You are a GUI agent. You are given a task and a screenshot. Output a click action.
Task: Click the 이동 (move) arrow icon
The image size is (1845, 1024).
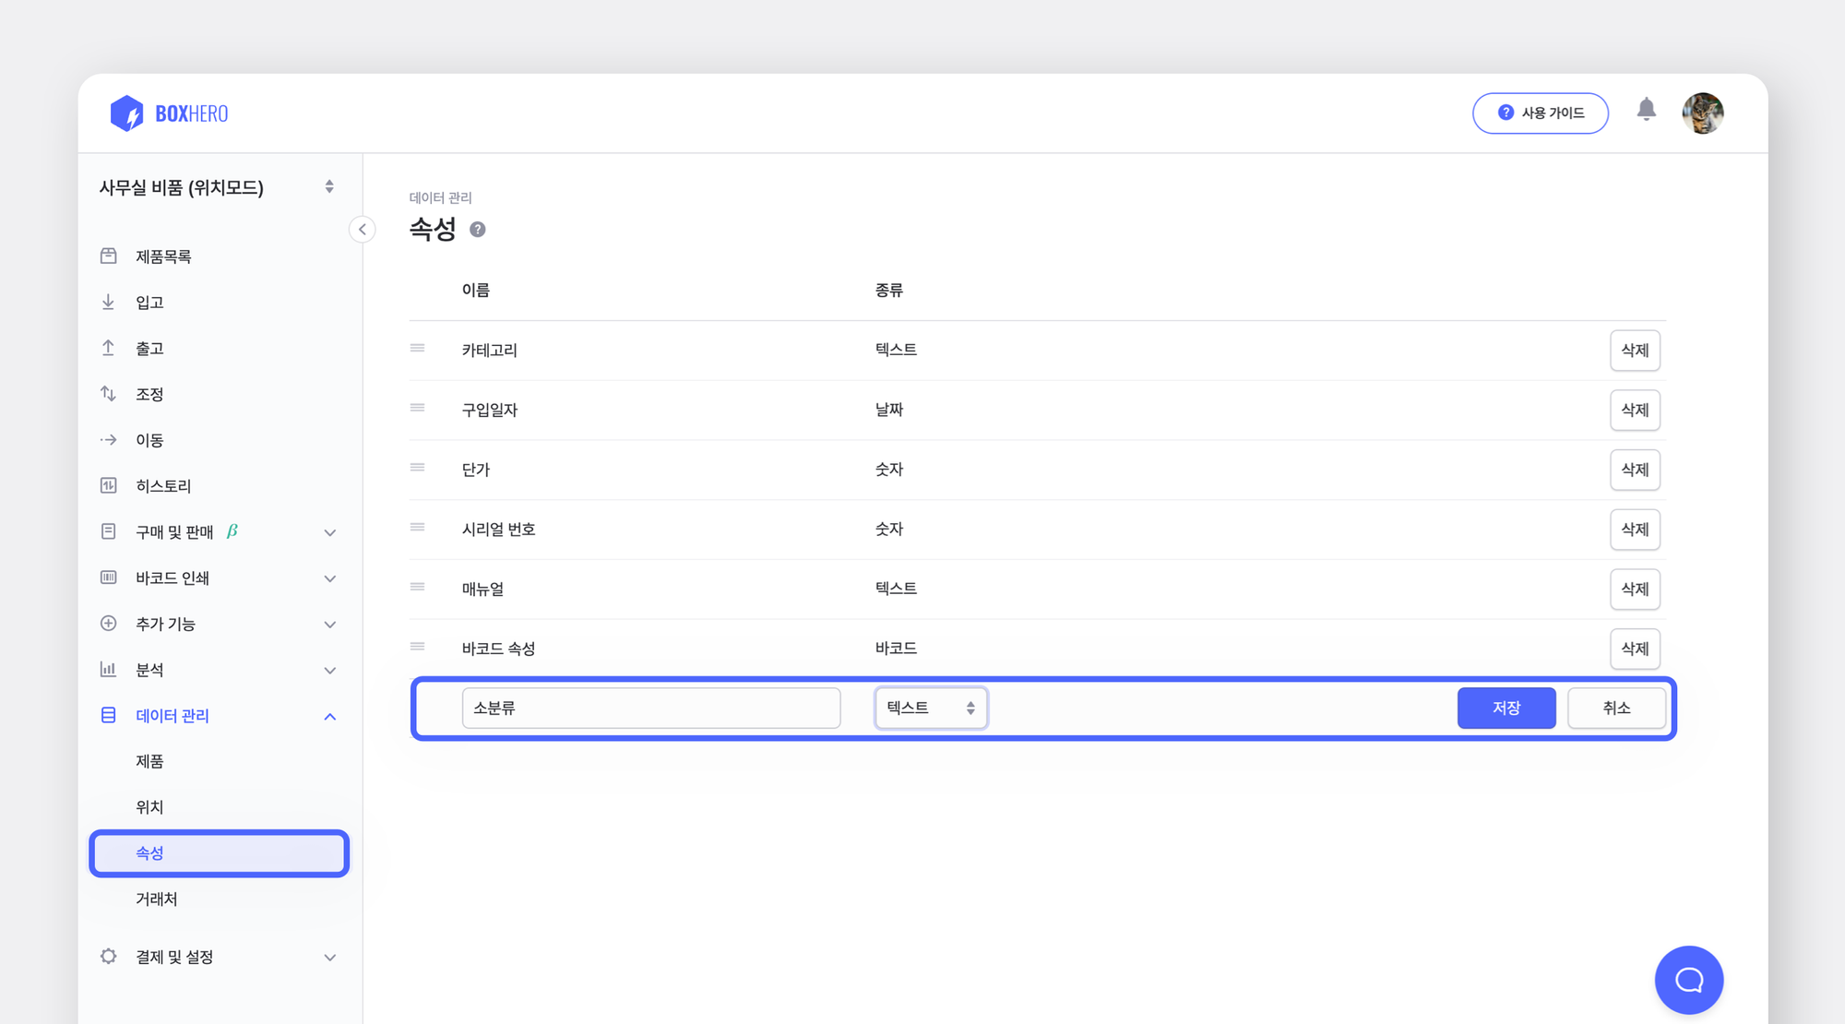tap(108, 440)
